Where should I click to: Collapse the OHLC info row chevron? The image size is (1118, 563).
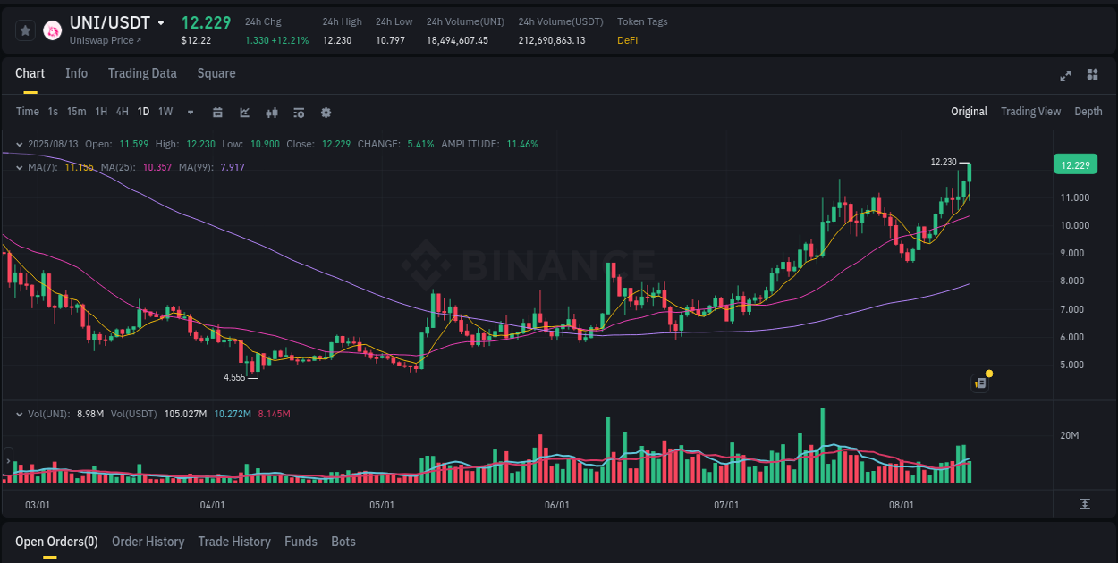(19, 144)
